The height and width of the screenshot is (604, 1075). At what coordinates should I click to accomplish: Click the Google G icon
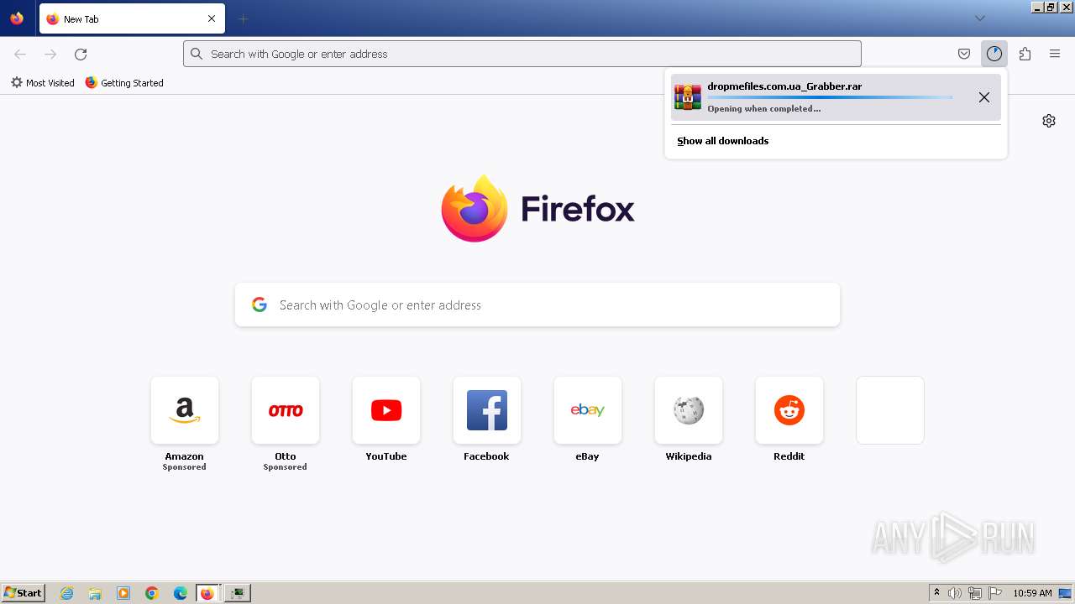260,305
